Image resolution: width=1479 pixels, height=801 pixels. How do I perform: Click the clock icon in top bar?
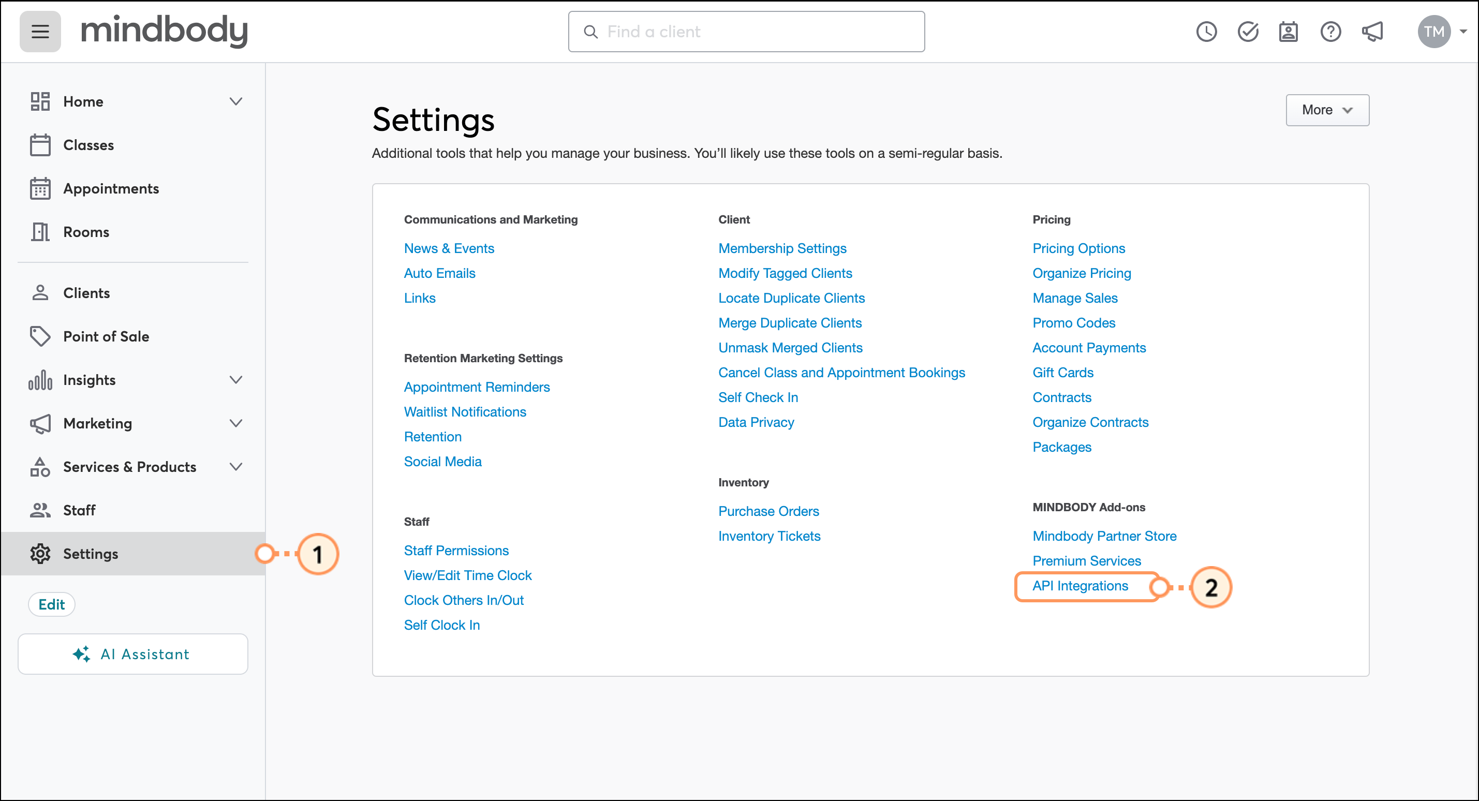coord(1206,32)
